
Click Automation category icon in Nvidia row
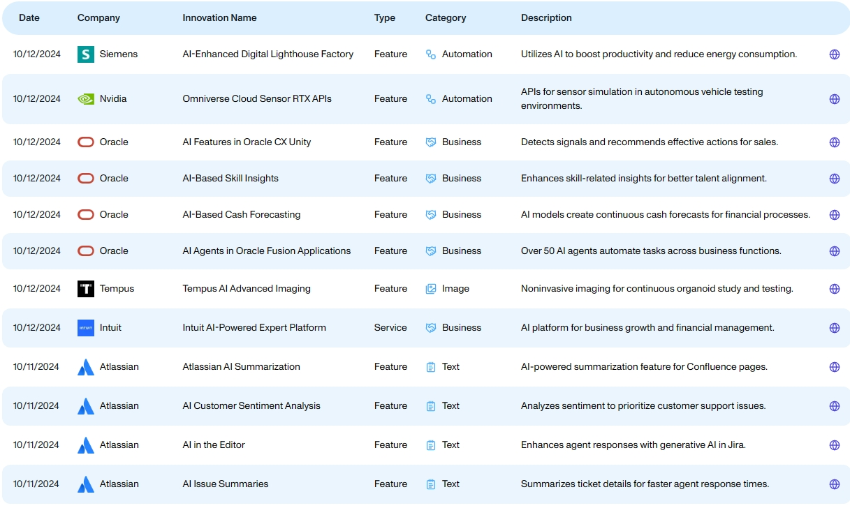(x=431, y=99)
